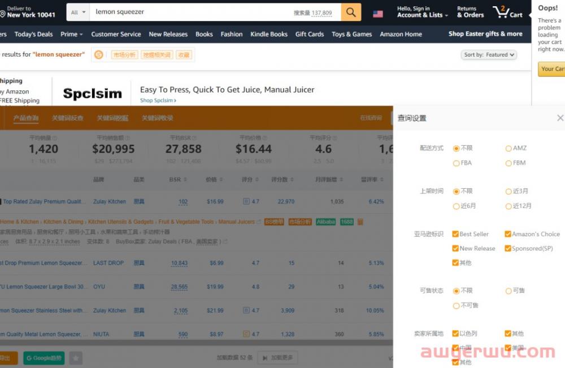Open the Gift Cards navigation link

pos(310,34)
